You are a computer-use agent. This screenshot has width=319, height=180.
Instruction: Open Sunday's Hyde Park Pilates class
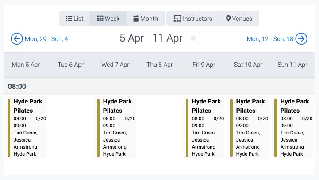pos(293,127)
